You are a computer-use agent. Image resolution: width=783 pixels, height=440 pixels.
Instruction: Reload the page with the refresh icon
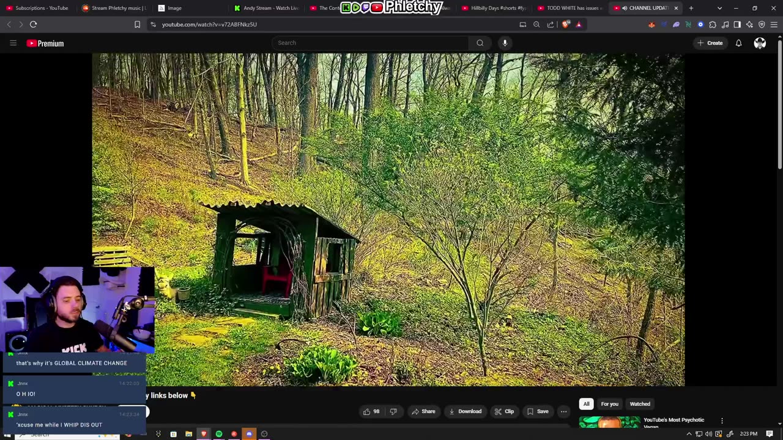pyautogui.click(x=33, y=24)
